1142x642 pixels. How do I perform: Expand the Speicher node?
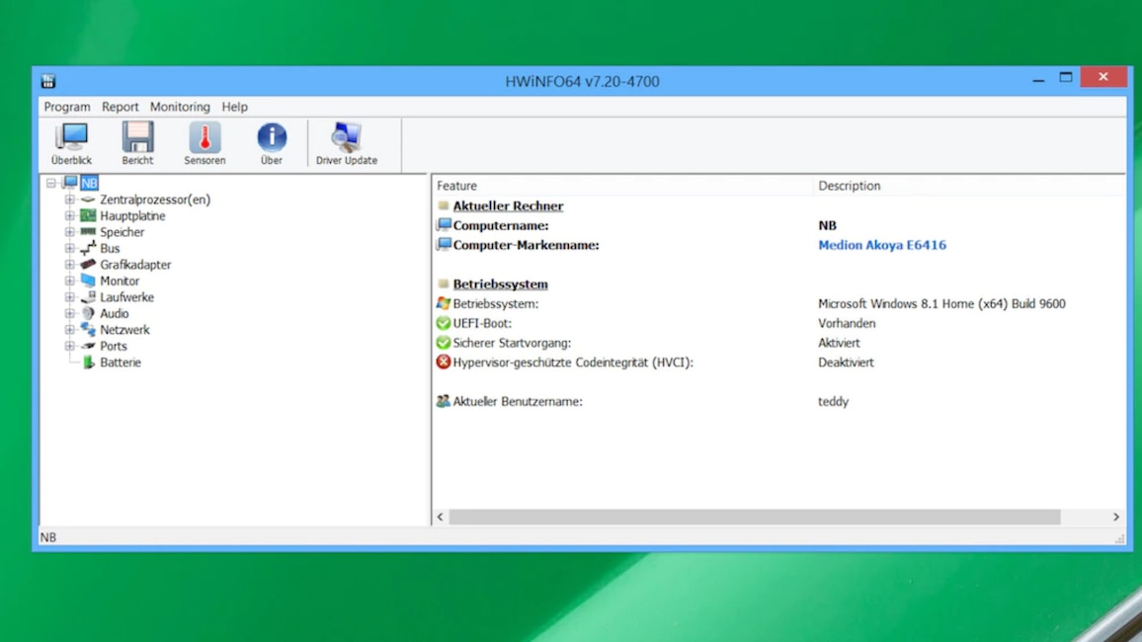(69, 231)
